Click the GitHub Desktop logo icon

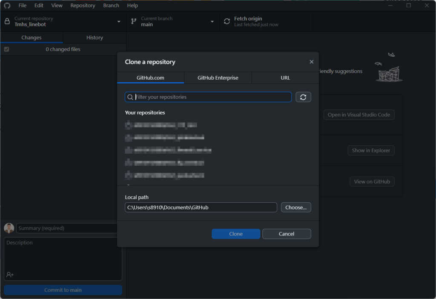7,5
